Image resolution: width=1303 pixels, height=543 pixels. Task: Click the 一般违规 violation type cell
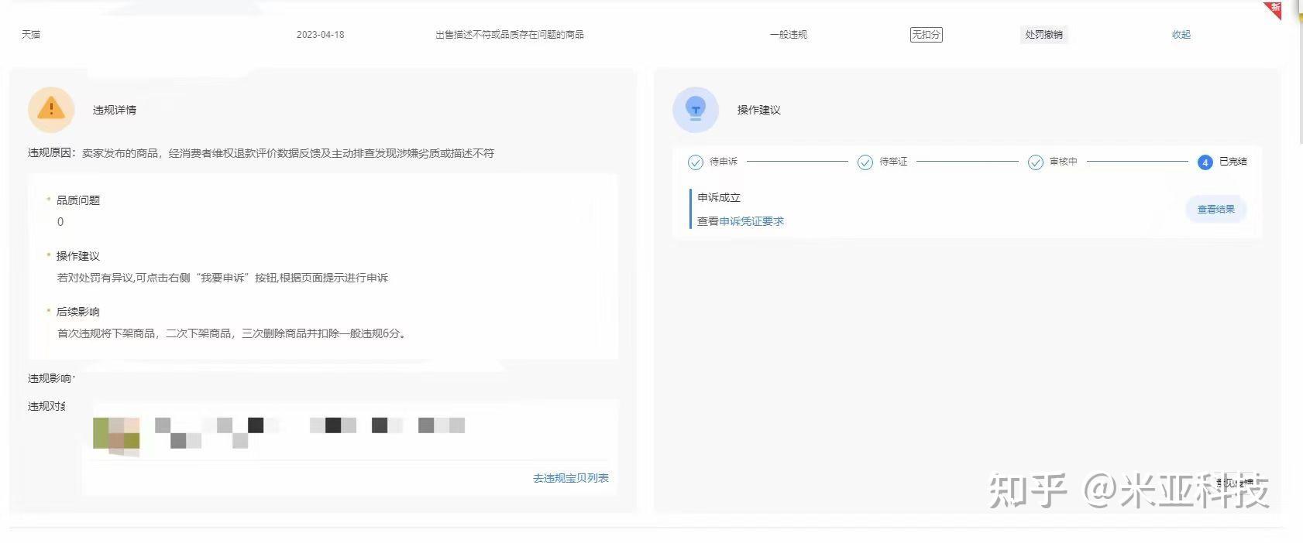(788, 34)
